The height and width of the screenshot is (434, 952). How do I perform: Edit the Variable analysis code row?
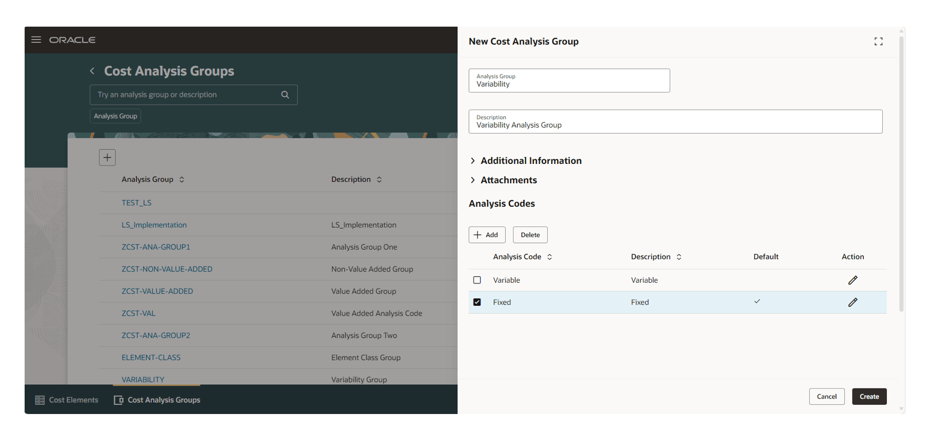tap(852, 280)
